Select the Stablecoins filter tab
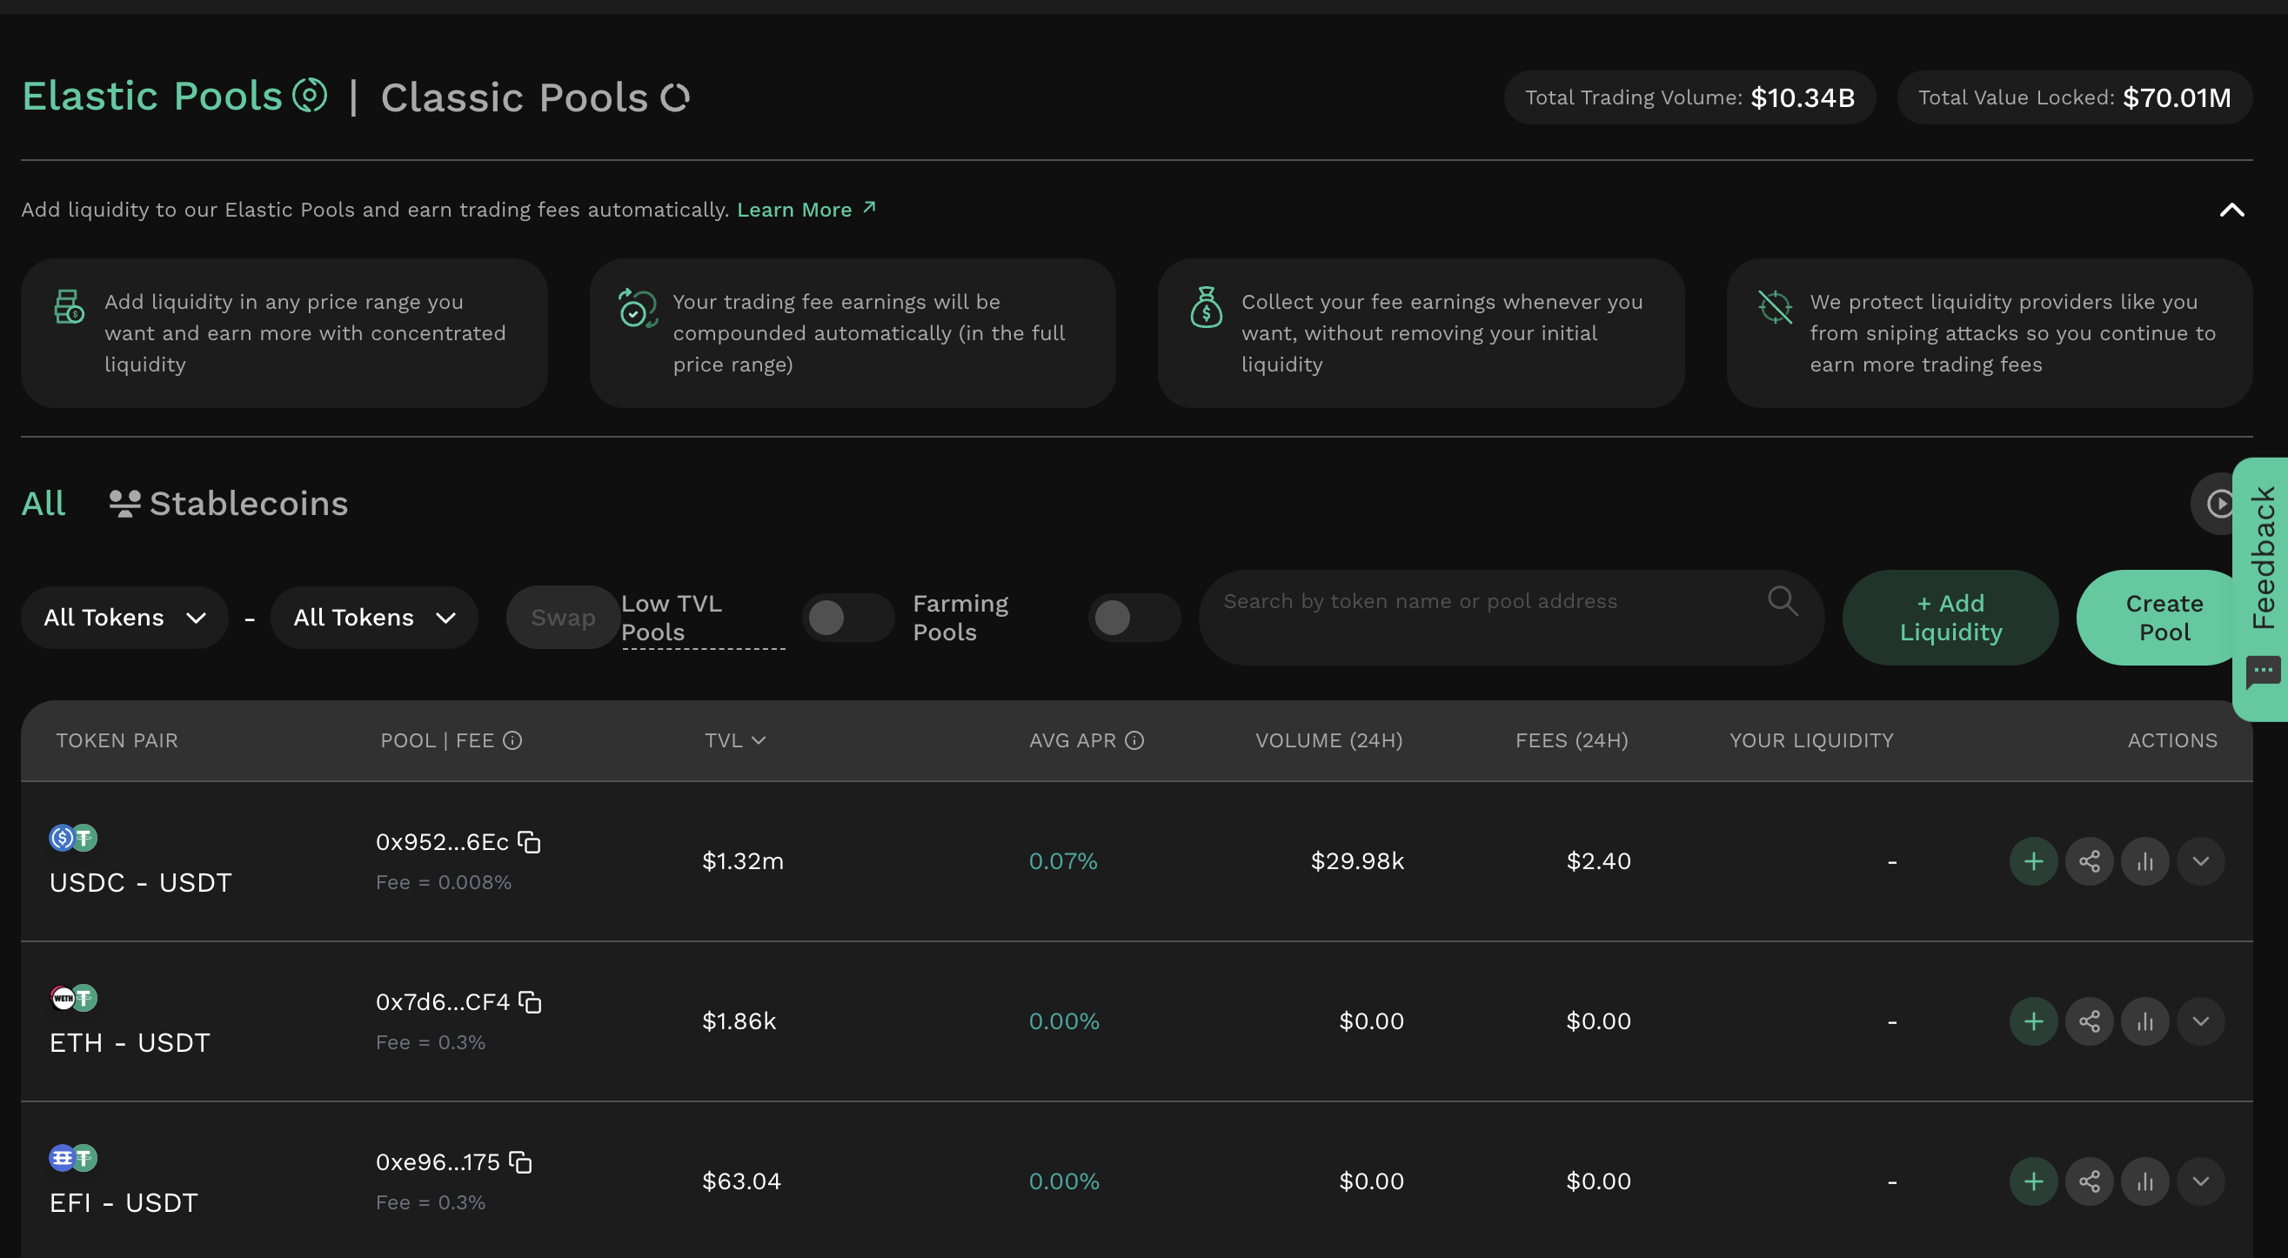The height and width of the screenshot is (1258, 2288). pyautogui.click(x=228, y=504)
